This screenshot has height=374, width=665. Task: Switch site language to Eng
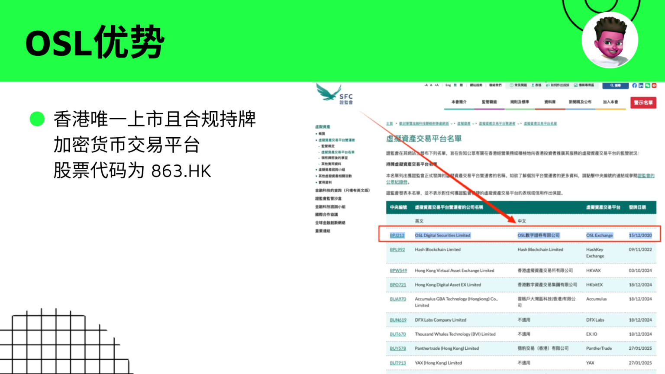coord(448,85)
